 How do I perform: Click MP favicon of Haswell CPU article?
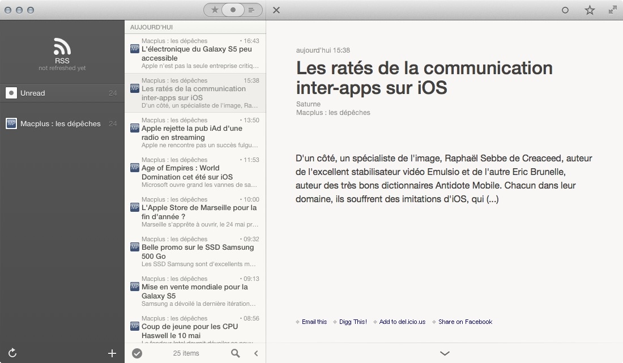[135, 326]
